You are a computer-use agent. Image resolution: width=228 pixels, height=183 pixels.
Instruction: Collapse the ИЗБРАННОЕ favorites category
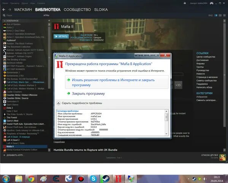[x=5, y=21]
